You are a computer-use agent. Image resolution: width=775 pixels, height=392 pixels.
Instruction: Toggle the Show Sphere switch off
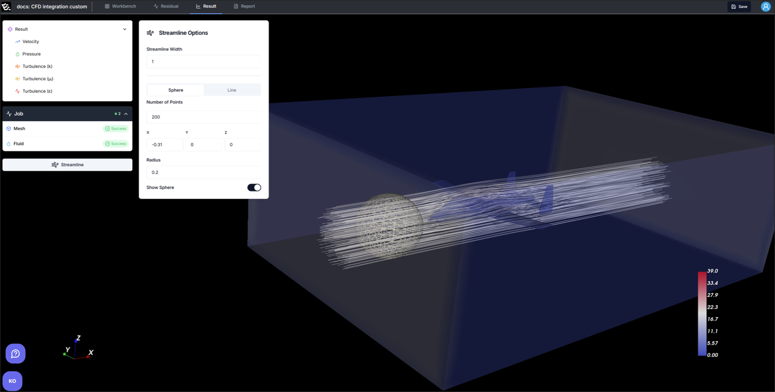point(254,187)
